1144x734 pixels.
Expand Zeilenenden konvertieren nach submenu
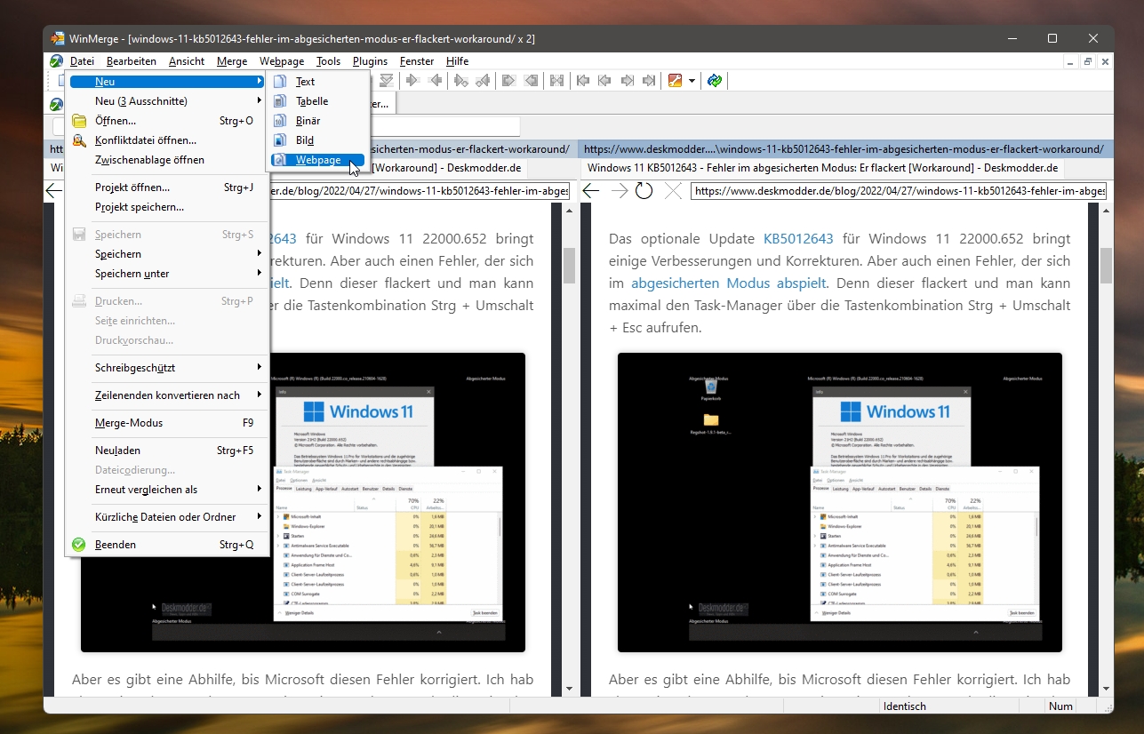tap(167, 395)
